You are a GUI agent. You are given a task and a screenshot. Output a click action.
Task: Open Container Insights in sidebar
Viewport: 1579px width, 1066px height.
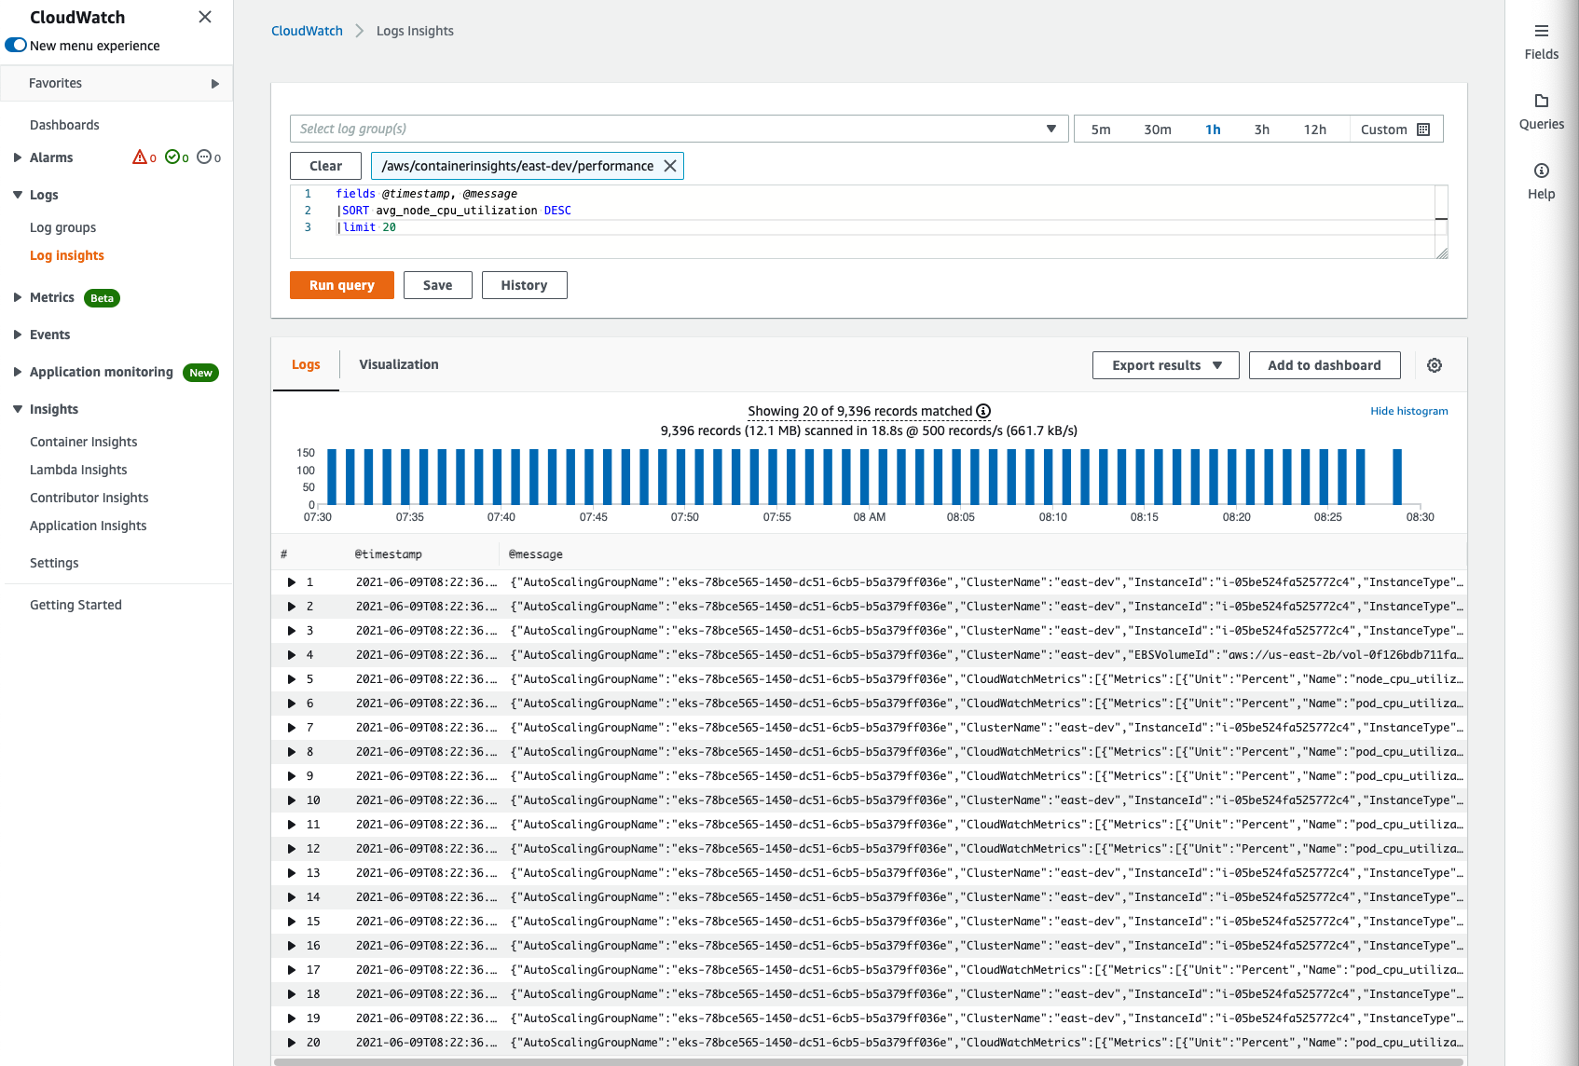point(83,442)
